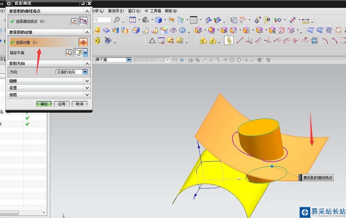Click the point dialog icon beside 选择曲线或点
This screenshot has height=218, width=346.
coord(74,21)
